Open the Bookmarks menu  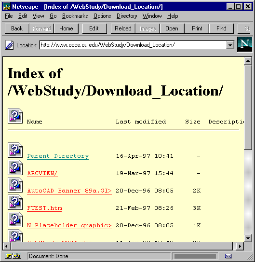tap(75, 16)
